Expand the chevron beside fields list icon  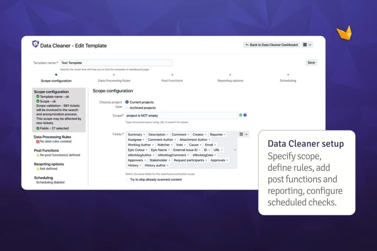(x=246, y=135)
